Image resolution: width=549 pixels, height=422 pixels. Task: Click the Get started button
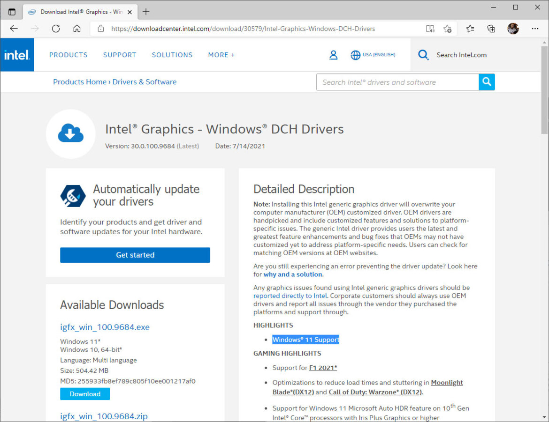pos(135,255)
